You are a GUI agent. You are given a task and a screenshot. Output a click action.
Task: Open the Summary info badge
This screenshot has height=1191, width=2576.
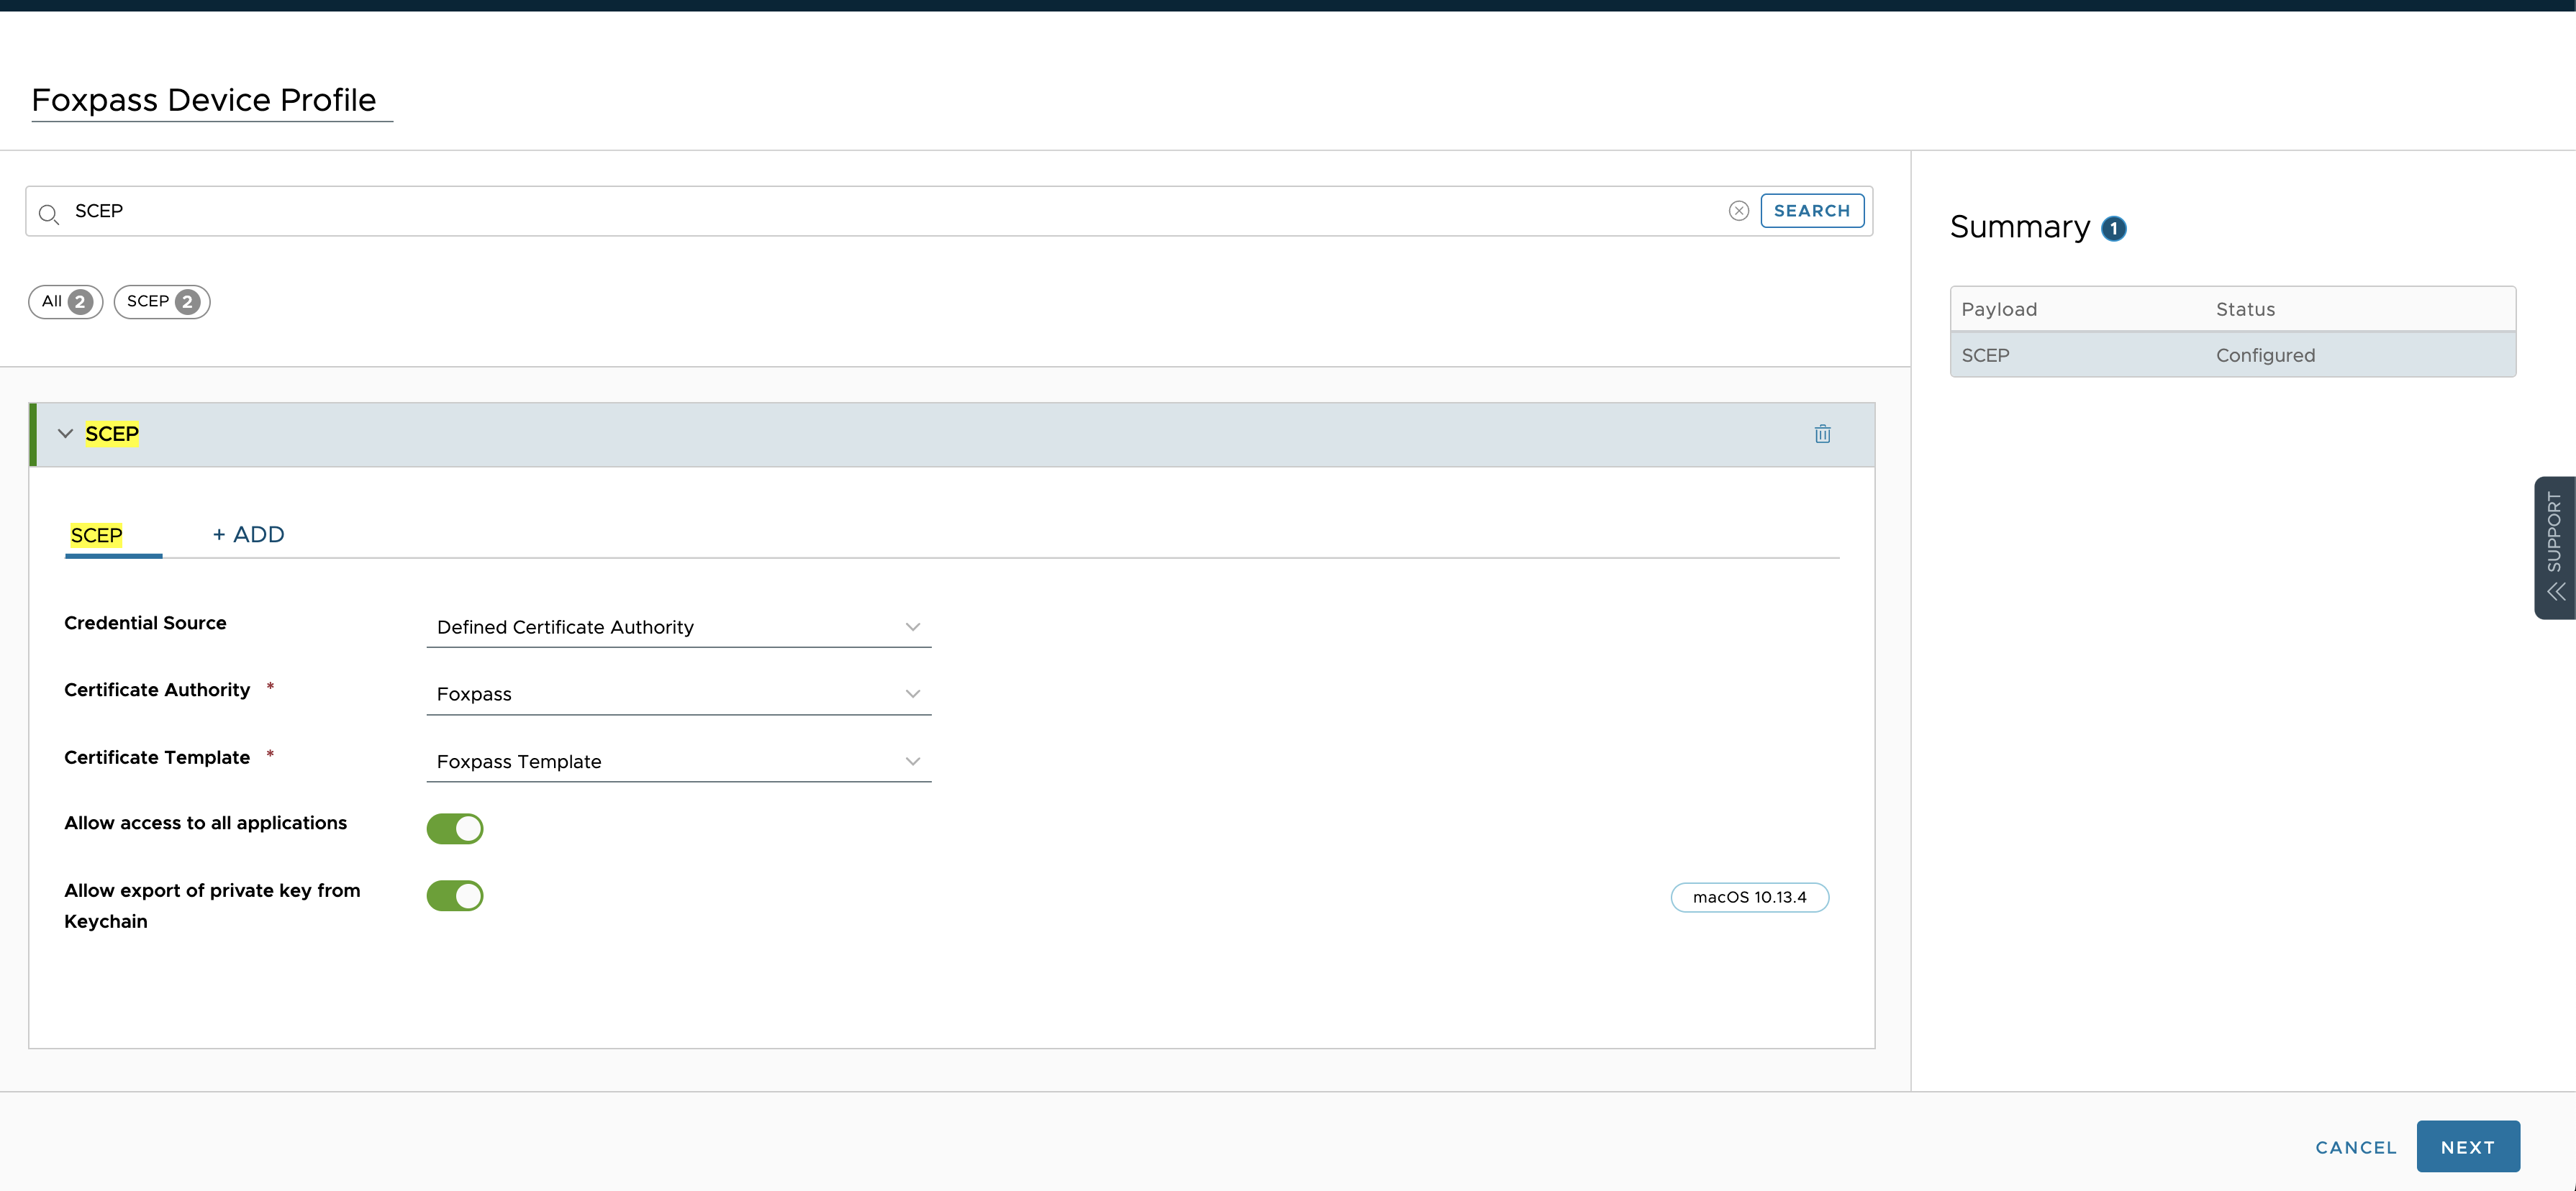[x=2114, y=229]
